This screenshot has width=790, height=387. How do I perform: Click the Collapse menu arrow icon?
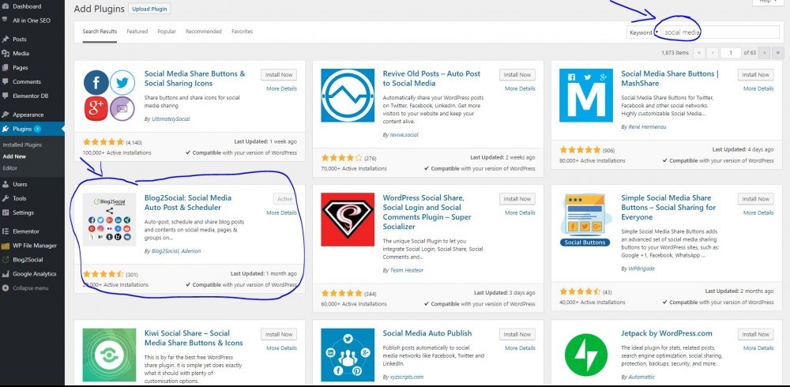click(5, 288)
